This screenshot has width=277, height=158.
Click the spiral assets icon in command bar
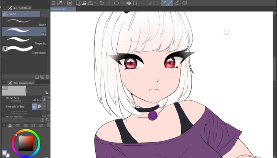coord(69,3)
